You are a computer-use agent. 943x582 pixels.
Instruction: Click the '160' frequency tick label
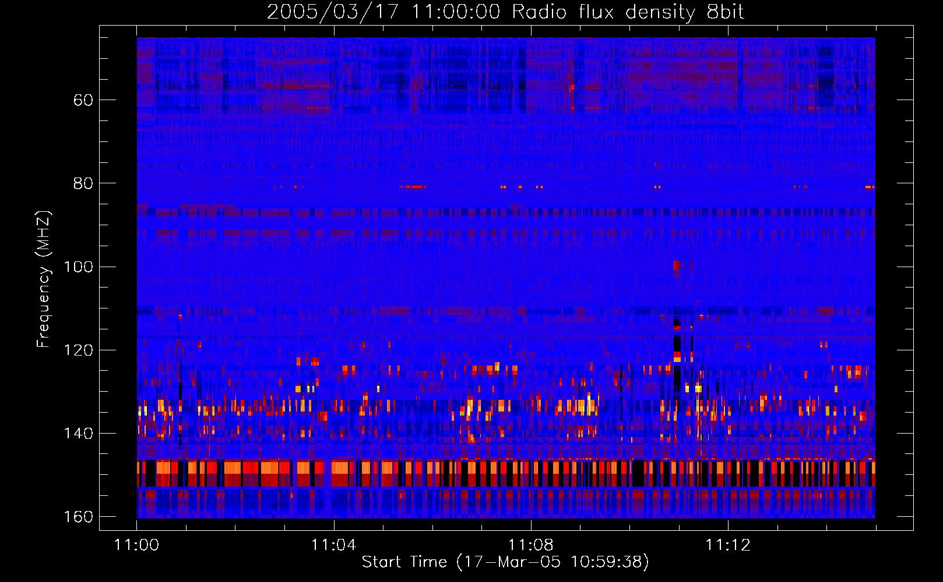point(78,517)
